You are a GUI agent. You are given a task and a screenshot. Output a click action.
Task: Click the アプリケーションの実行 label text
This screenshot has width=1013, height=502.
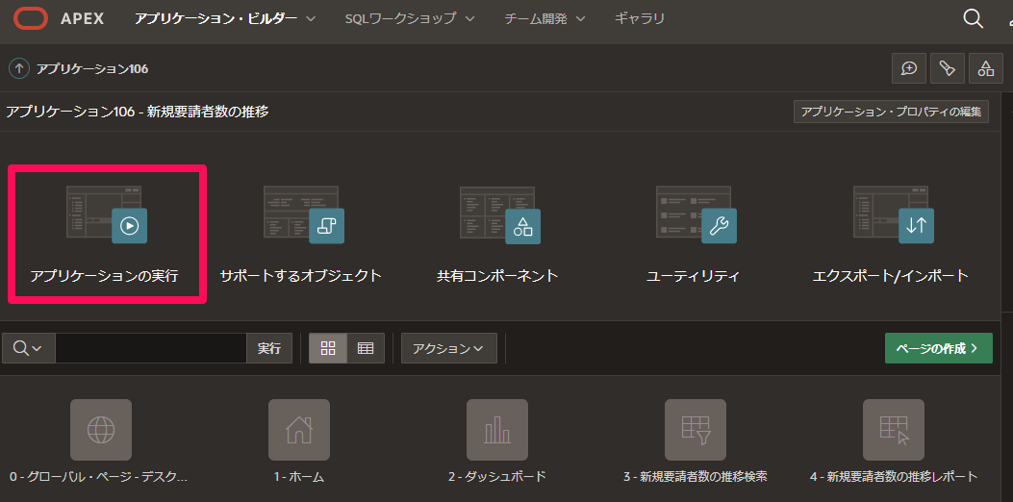click(x=104, y=276)
